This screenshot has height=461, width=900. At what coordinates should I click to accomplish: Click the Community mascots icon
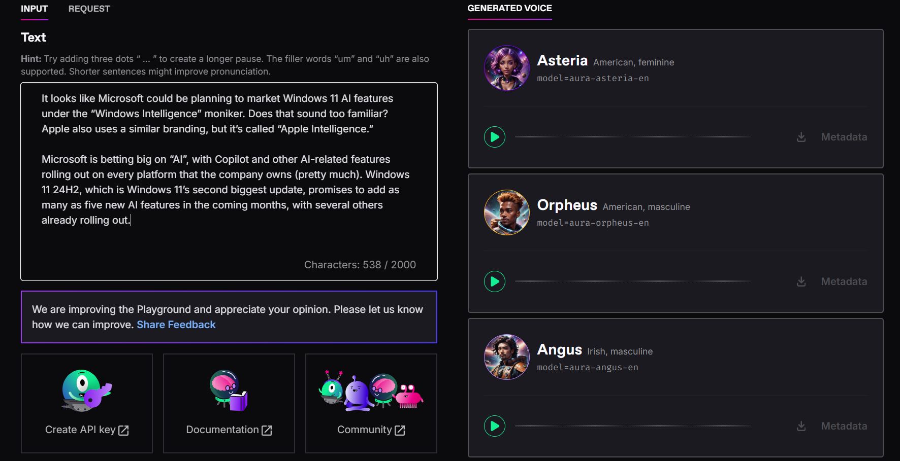(371, 390)
